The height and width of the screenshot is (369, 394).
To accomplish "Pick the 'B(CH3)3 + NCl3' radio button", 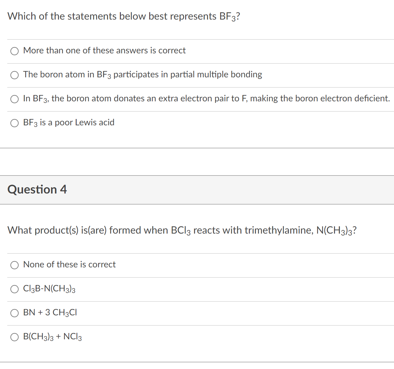I will click(15, 337).
